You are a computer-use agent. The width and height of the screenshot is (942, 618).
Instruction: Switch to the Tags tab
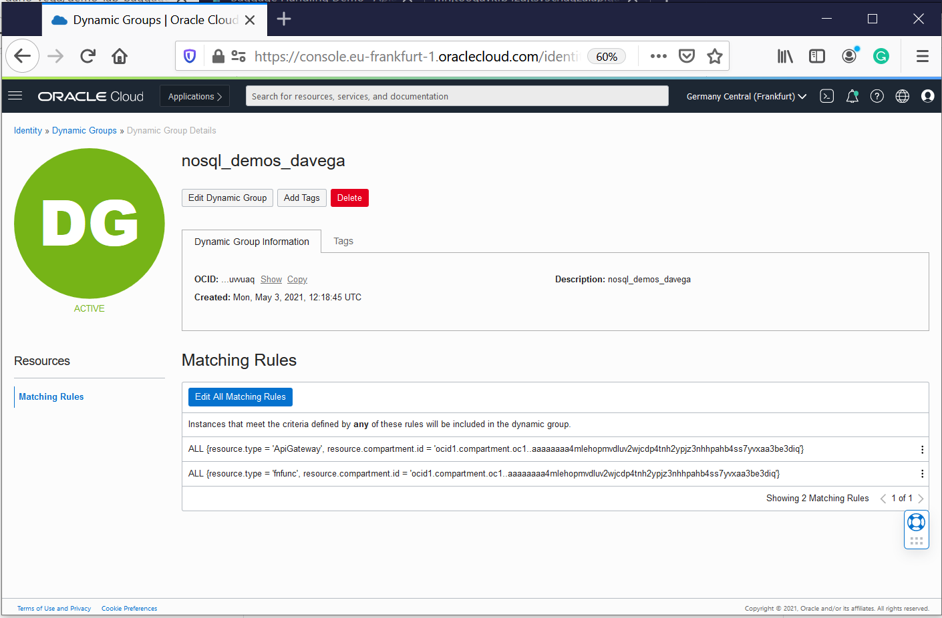pos(343,241)
